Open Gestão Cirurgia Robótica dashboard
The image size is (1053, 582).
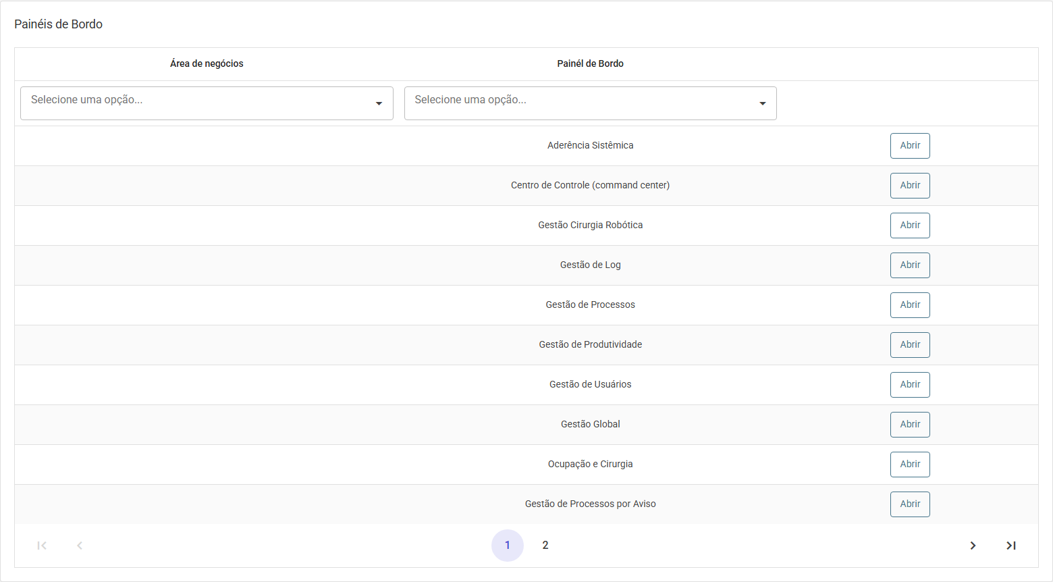click(x=910, y=226)
